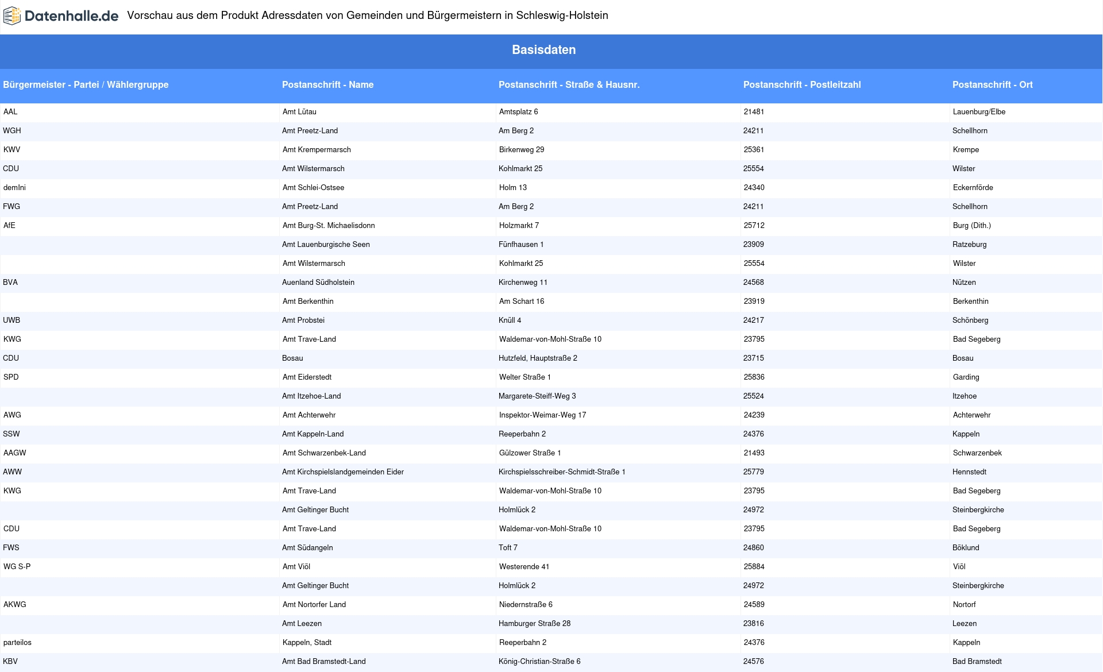Screen dimensions: 1103x672
Task: Click the Hamburger Straße 28 cell
Action: tap(534, 624)
